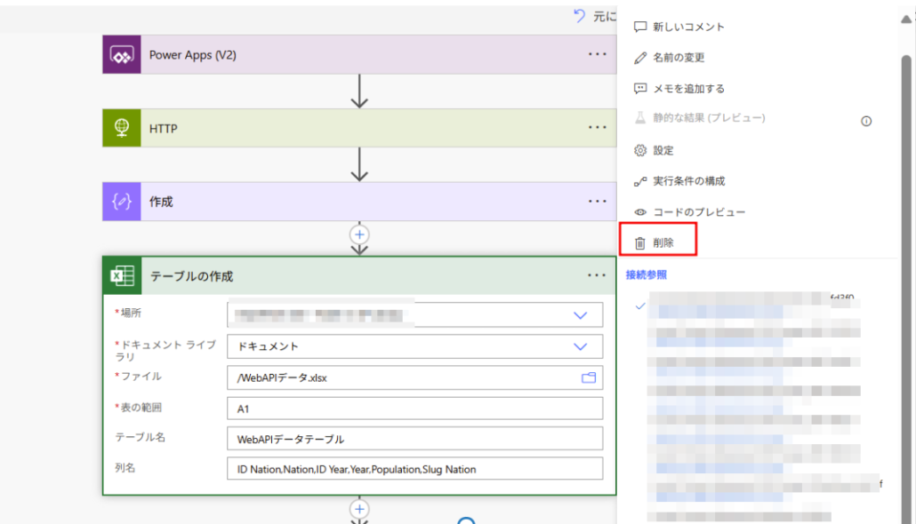The height and width of the screenshot is (524, 916).
Task: Click the Power Apps (V2) trigger icon
Action: 122,55
